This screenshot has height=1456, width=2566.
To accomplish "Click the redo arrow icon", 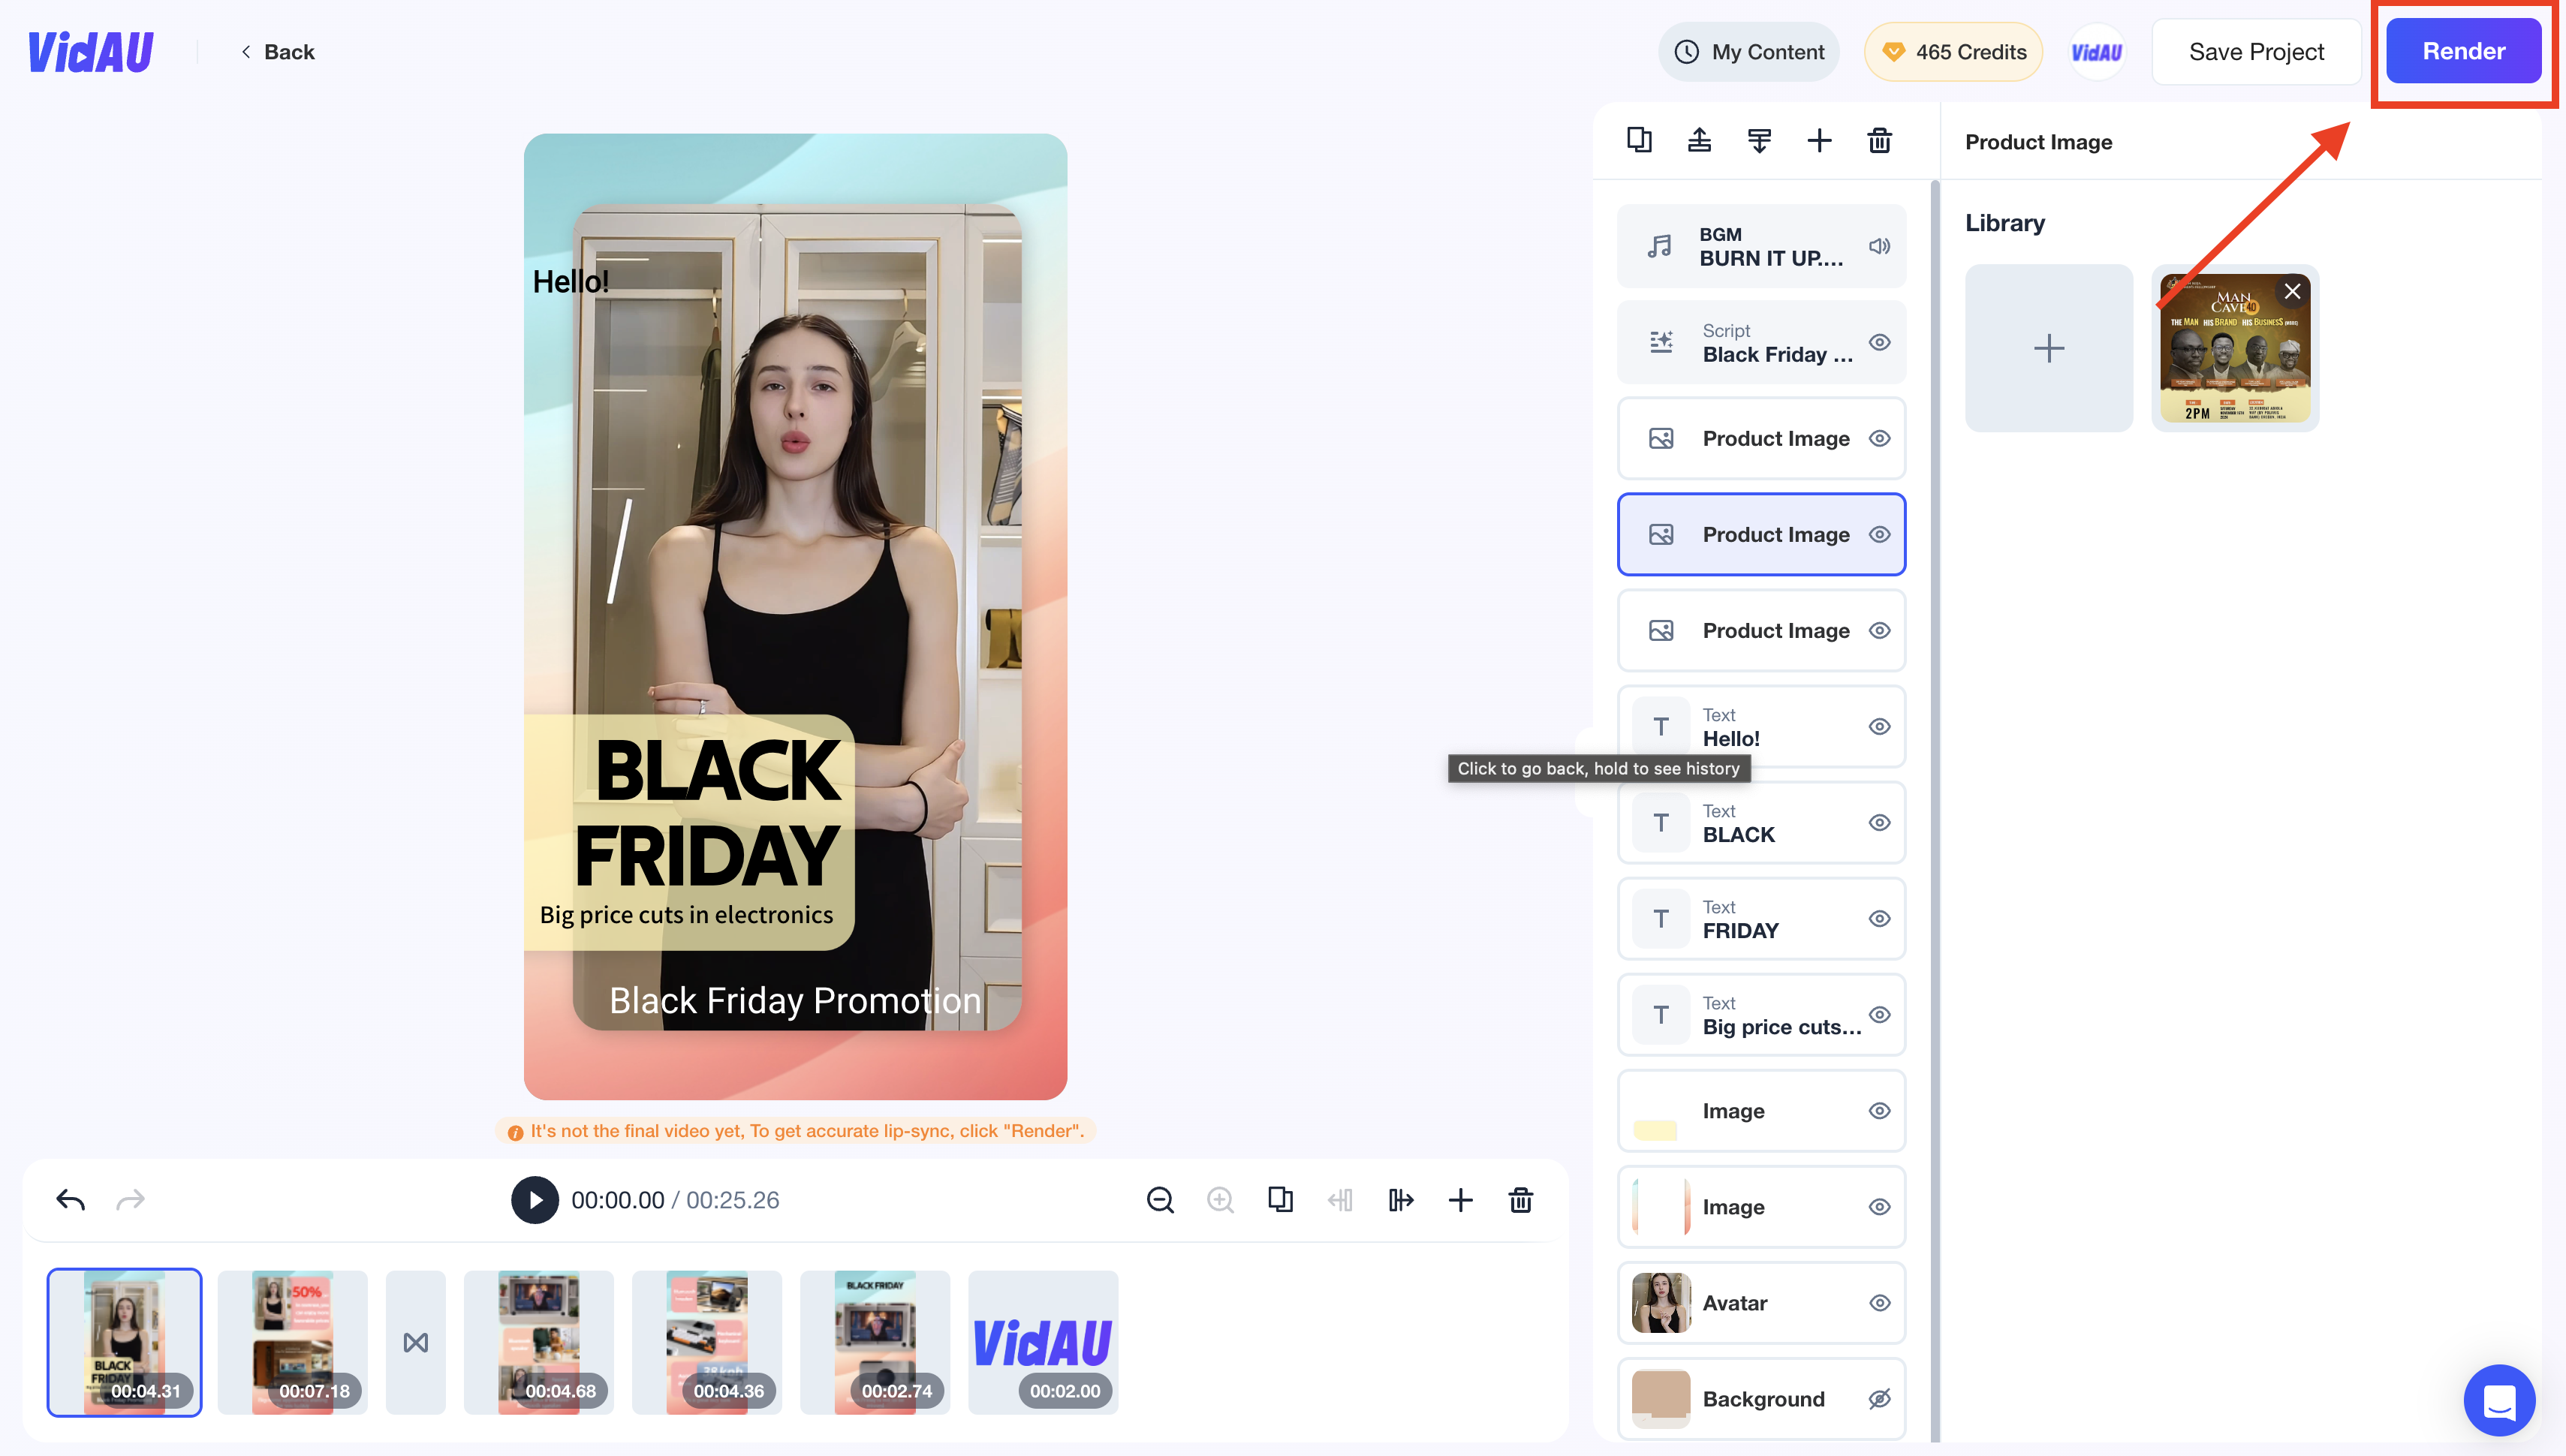I will click(x=131, y=1199).
